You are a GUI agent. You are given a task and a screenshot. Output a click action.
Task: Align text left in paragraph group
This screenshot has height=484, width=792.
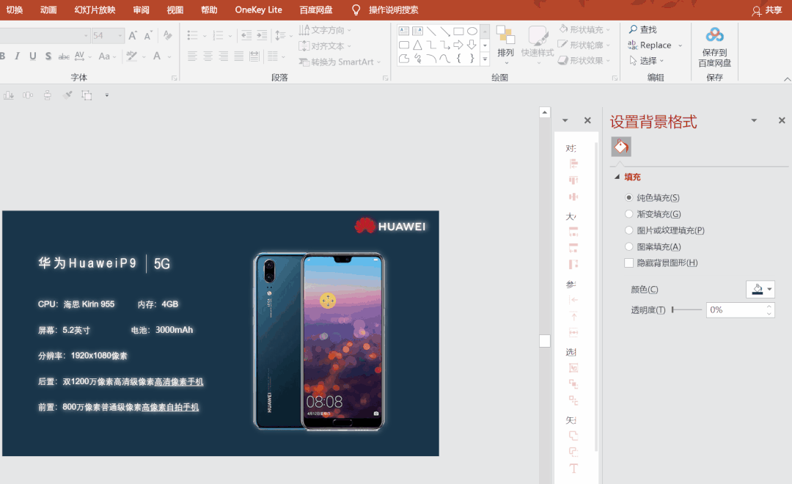[x=192, y=56]
